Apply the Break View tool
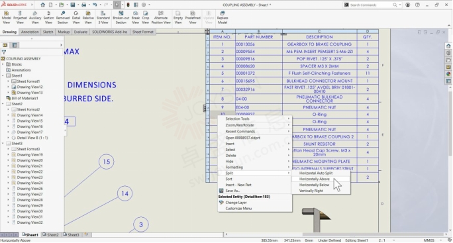Viewport: 453px width, 243px height. (x=136, y=17)
